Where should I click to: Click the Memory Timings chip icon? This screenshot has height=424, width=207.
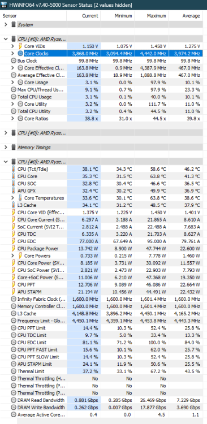(x=14, y=148)
